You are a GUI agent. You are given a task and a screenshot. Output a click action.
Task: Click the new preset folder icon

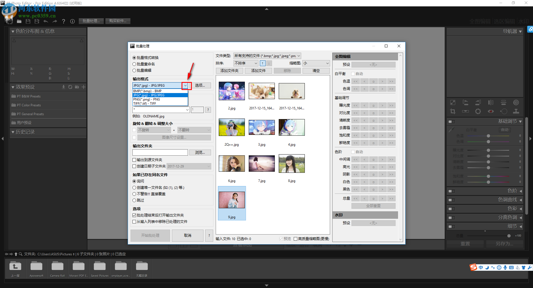[77, 87]
